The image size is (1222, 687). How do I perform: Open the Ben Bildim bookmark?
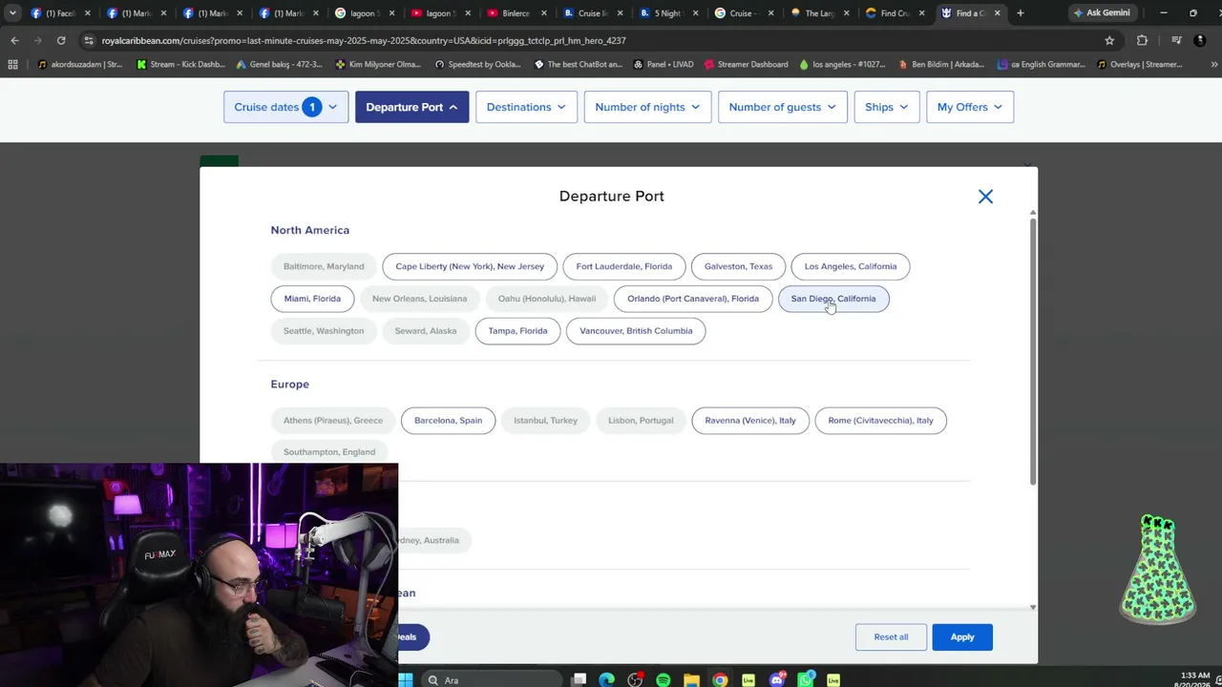(x=940, y=65)
